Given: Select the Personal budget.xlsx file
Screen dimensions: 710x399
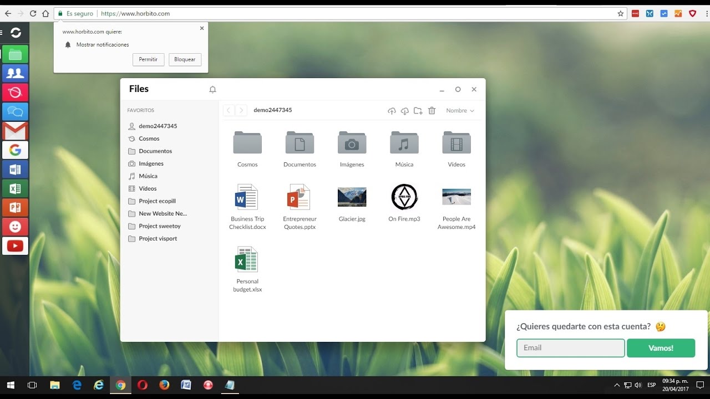Looking at the screenshot, I should pos(247,269).
